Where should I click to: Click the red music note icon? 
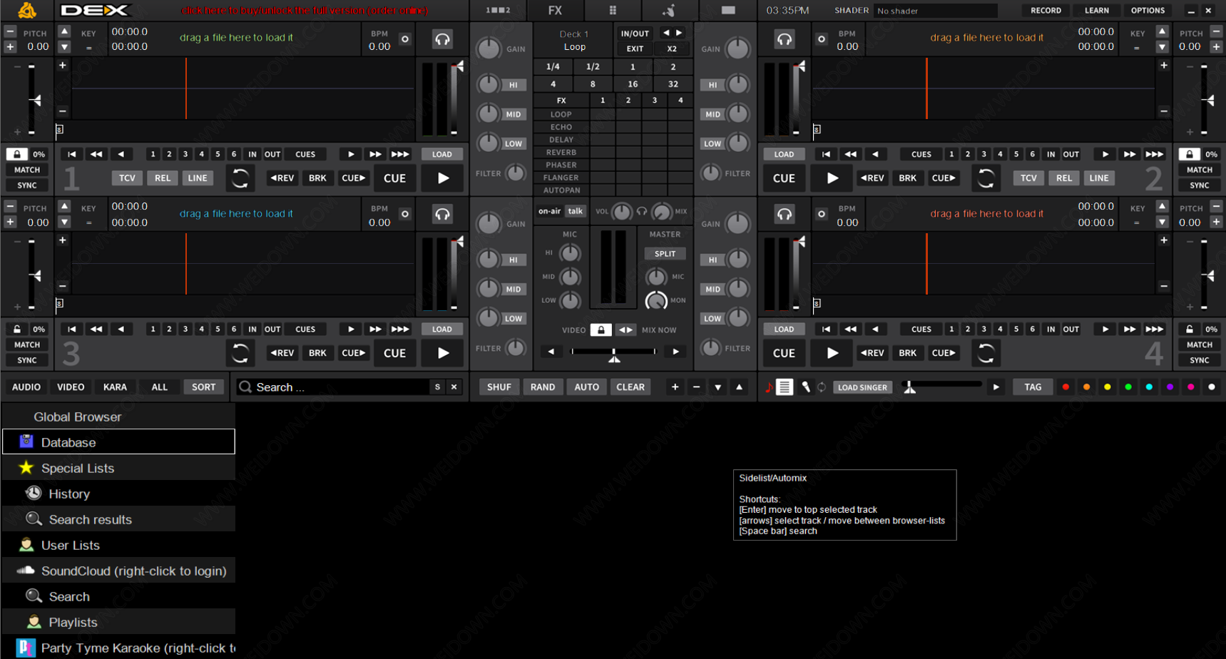(768, 387)
